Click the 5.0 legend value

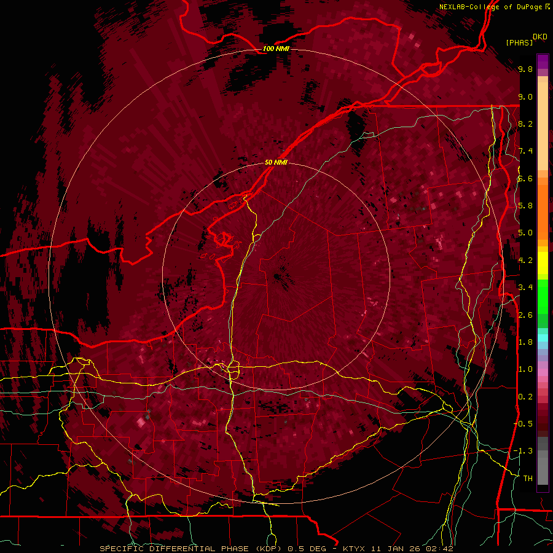pos(525,233)
